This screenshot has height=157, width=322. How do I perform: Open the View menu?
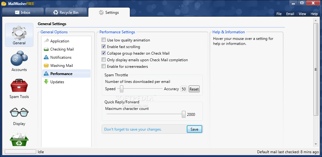click(x=302, y=14)
